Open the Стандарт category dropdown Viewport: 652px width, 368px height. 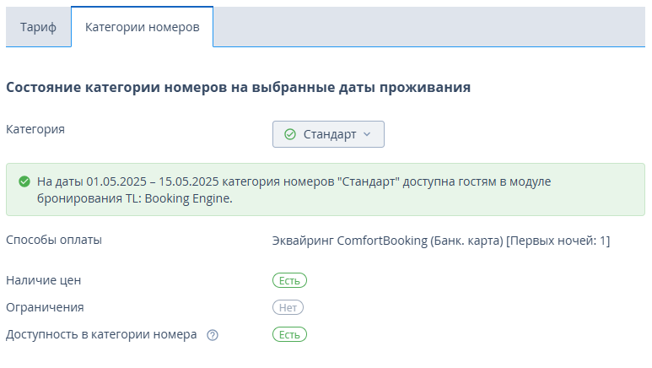pos(328,134)
